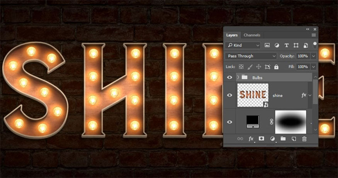
Task: Switch to the Channels tab
Action: [252, 35]
